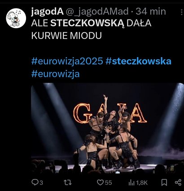
Task: Repost the tweet with the retweet arrows icon
Action: pos(68,183)
